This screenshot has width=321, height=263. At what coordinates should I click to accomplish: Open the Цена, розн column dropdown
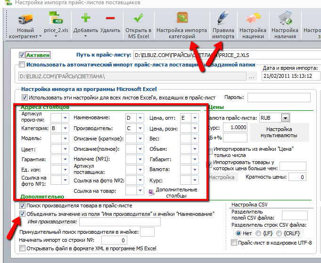(x=195, y=128)
